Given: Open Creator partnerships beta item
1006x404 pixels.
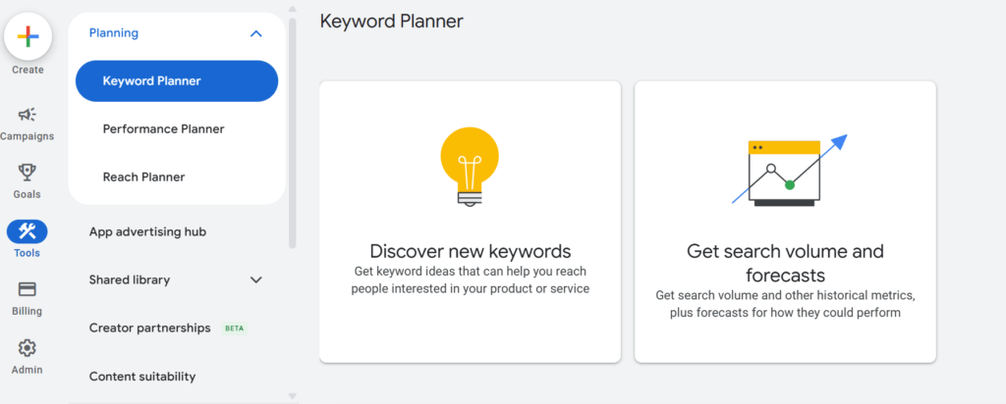Looking at the screenshot, I should [150, 328].
